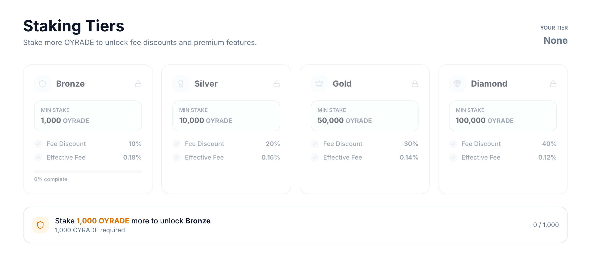Click the Bronze progress bar
Viewport: 603px width, 271px height.
coord(88,172)
